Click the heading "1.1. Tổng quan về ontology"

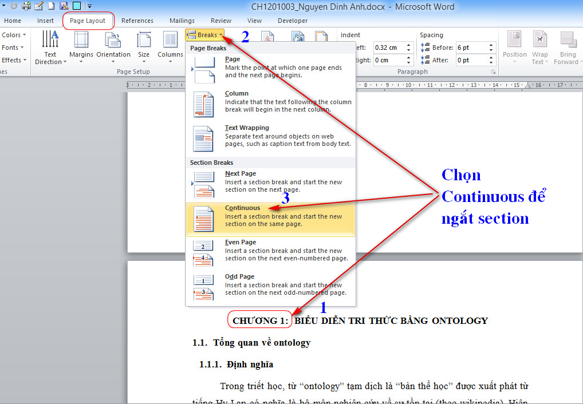251,343
